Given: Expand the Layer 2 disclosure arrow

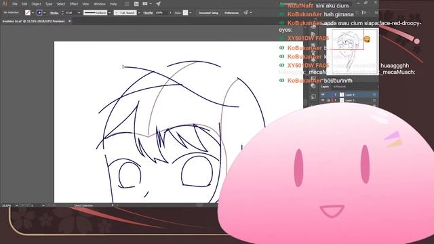Looking at the screenshot, I should [335, 100].
